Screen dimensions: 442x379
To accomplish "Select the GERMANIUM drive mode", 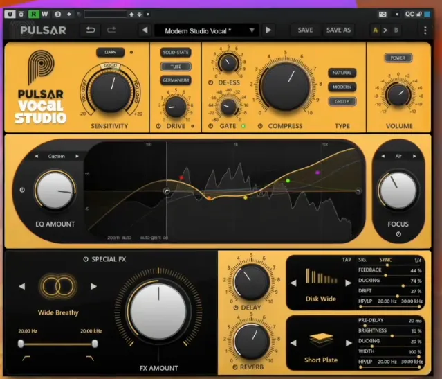I will 176,80.
